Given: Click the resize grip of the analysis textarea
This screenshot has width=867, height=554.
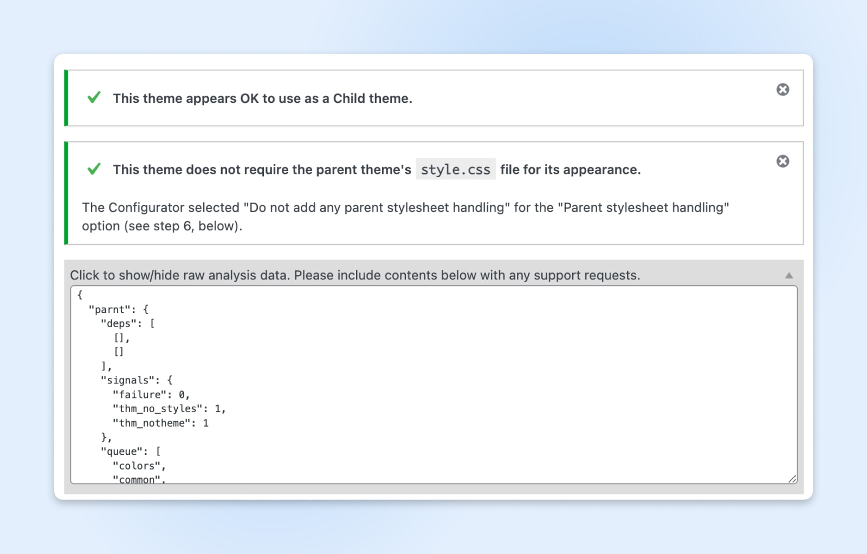Looking at the screenshot, I should pos(791,479).
